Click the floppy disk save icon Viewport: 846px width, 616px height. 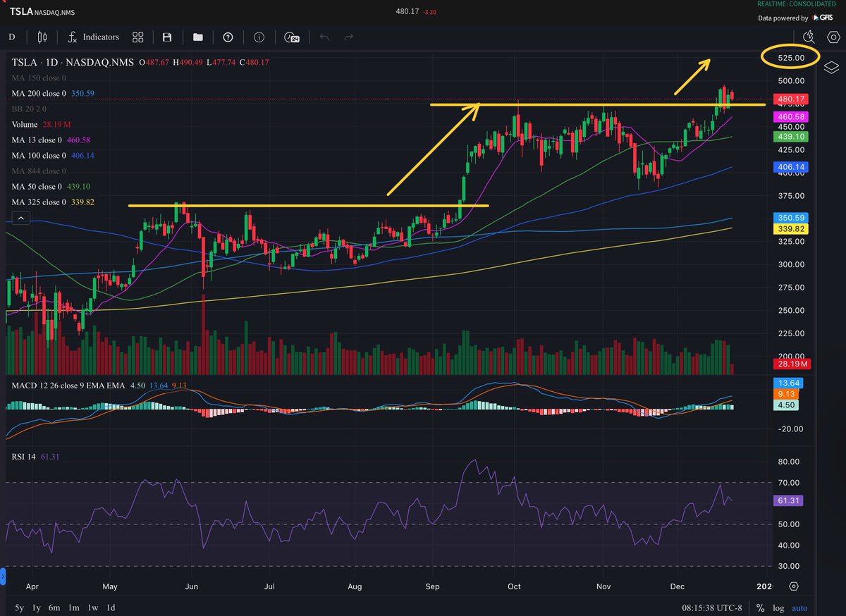167,37
